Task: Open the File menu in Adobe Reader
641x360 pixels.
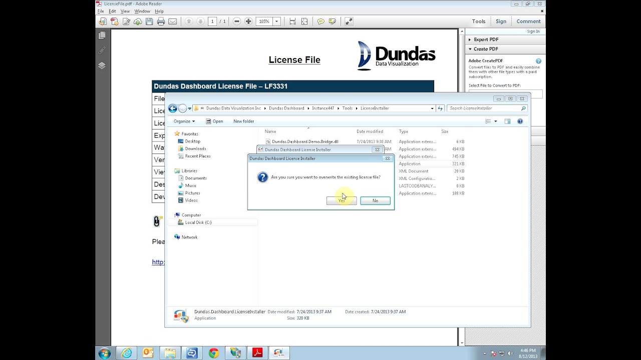Action: (101, 11)
